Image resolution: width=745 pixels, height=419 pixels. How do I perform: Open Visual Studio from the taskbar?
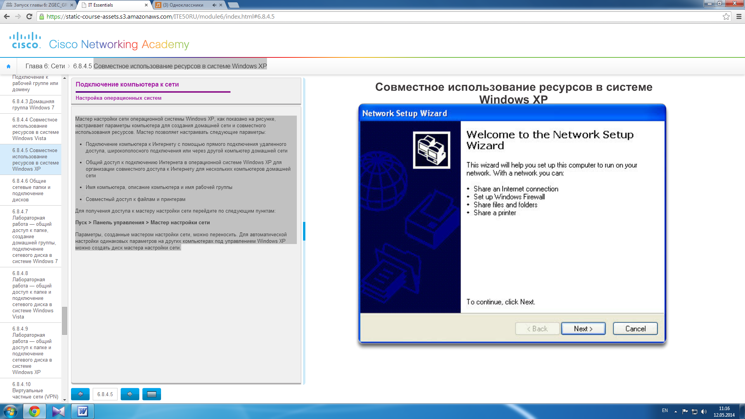coord(59,411)
